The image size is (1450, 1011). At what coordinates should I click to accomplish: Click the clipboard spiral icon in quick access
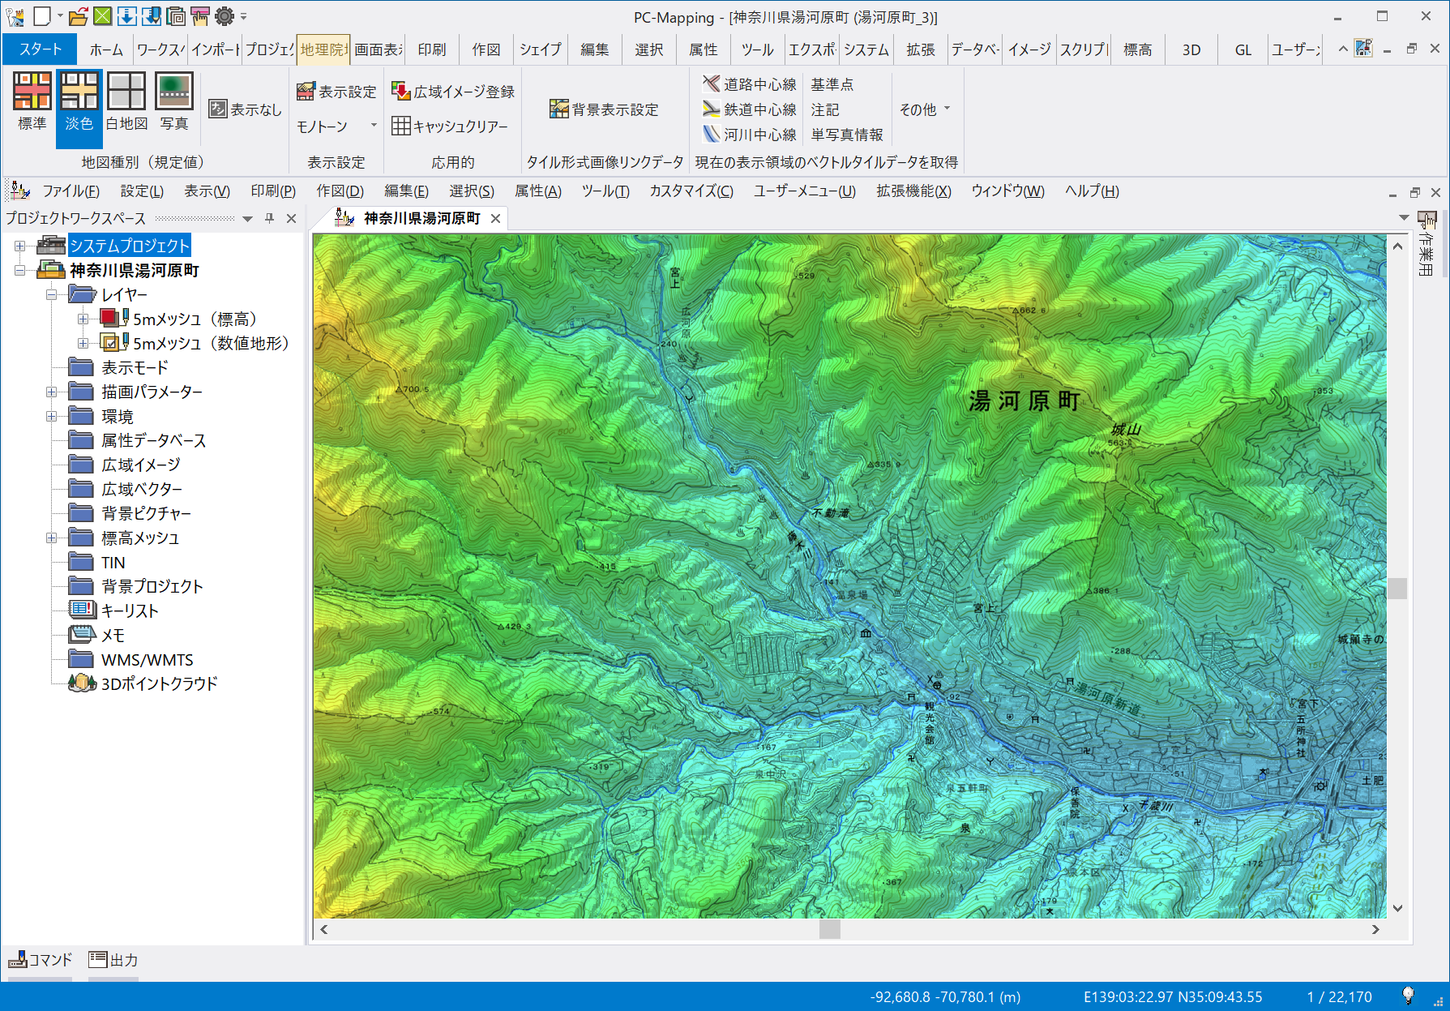click(175, 15)
